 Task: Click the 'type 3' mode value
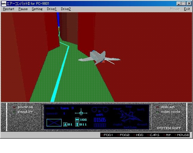[x=67, y=108]
